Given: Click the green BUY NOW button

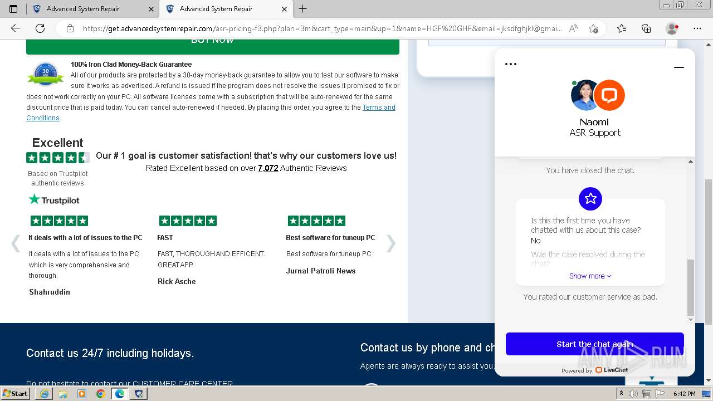Looking at the screenshot, I should (x=213, y=46).
